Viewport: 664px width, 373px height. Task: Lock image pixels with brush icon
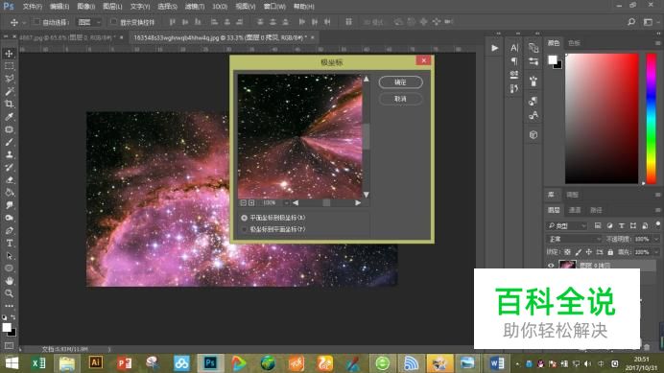(578, 252)
